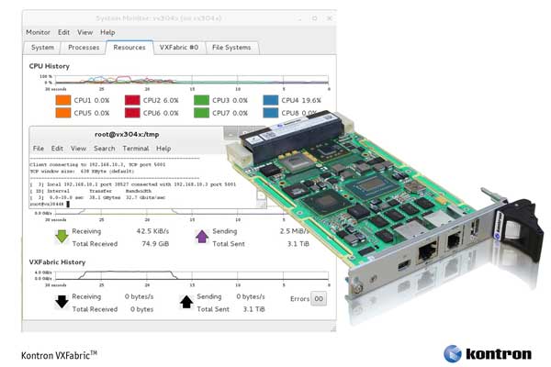Click the terminal prompt line with cursor
This screenshot has height=367, width=551.
pos(50,204)
